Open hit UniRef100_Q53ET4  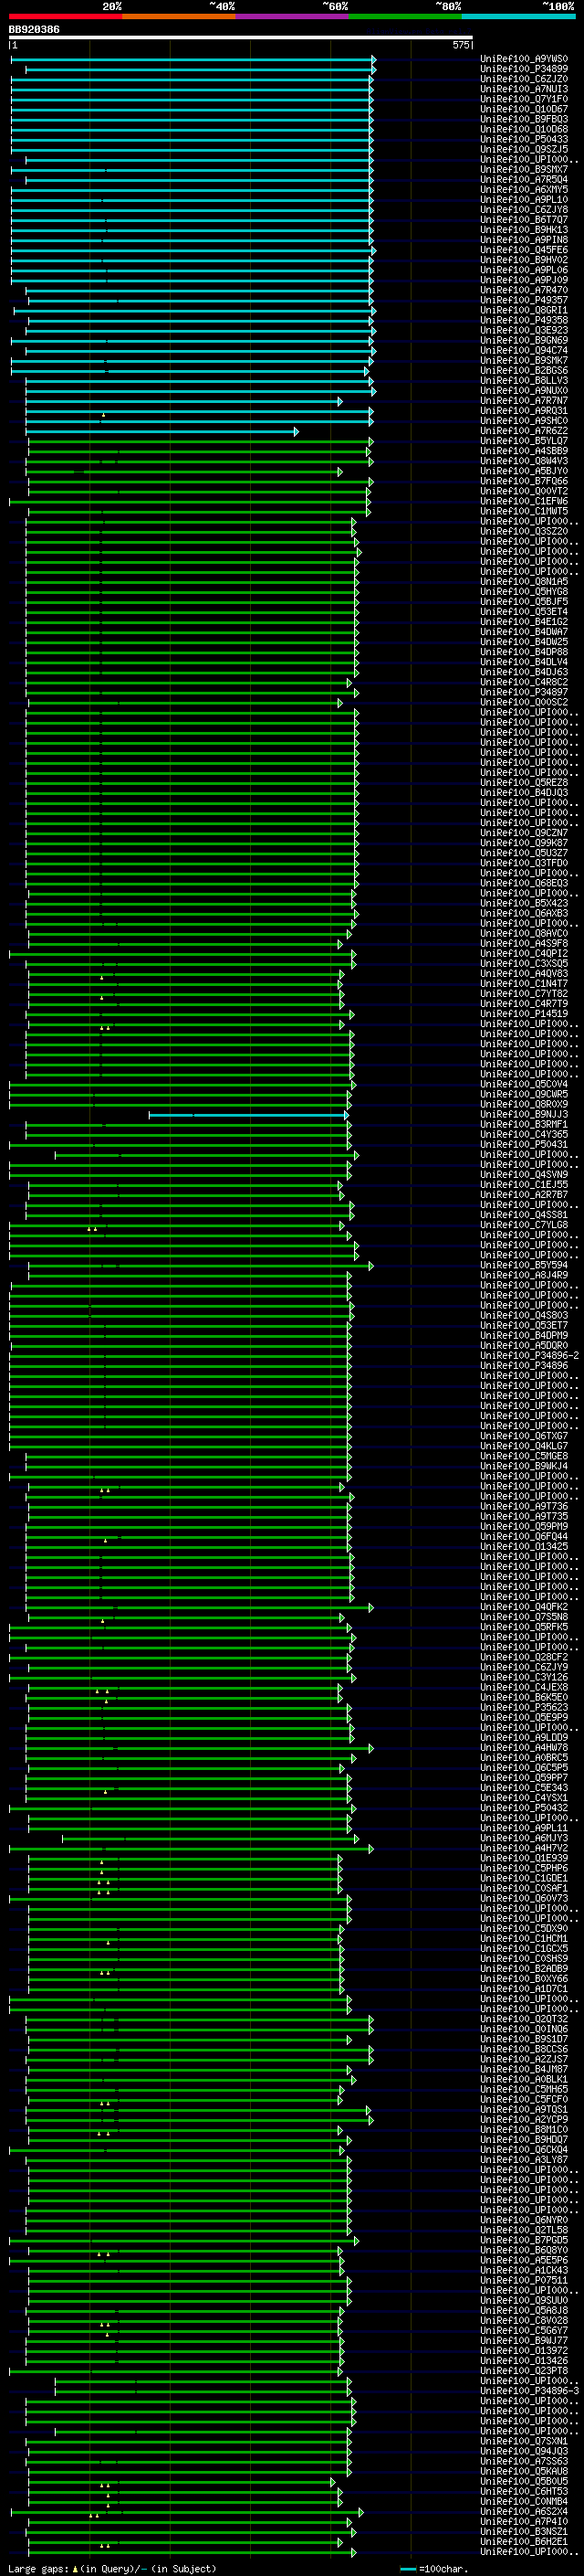click(524, 612)
